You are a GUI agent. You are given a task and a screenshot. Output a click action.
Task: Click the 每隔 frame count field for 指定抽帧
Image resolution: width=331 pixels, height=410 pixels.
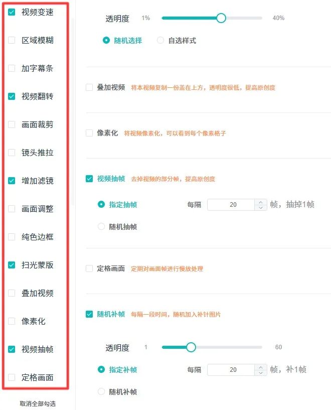(x=231, y=205)
